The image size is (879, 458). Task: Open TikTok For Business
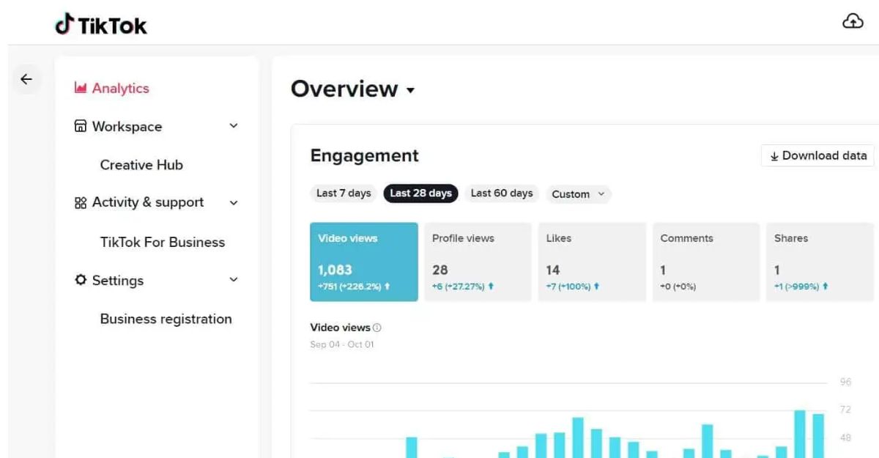click(163, 242)
